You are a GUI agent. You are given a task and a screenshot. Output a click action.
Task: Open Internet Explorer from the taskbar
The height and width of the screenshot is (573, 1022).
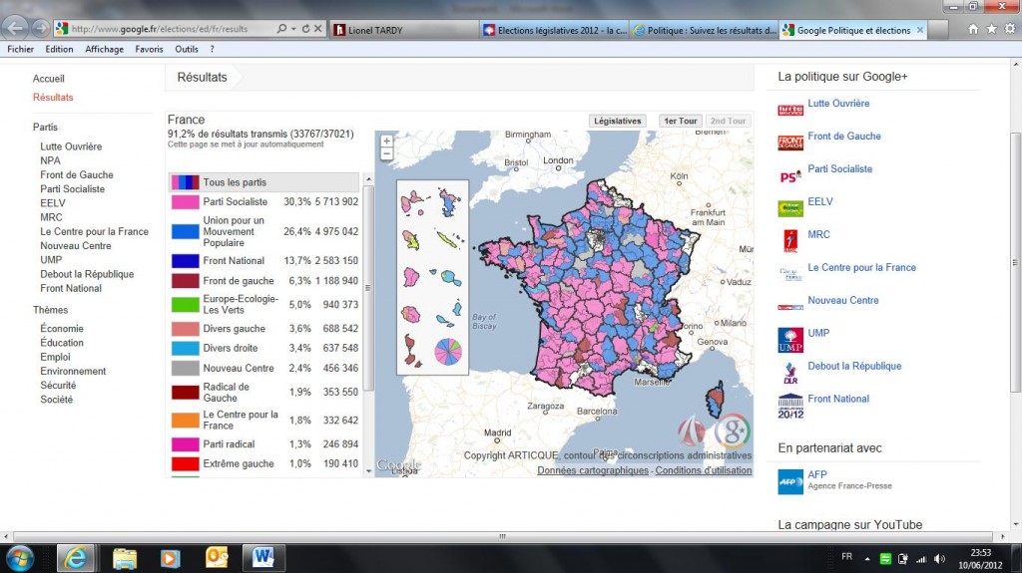pyautogui.click(x=76, y=558)
